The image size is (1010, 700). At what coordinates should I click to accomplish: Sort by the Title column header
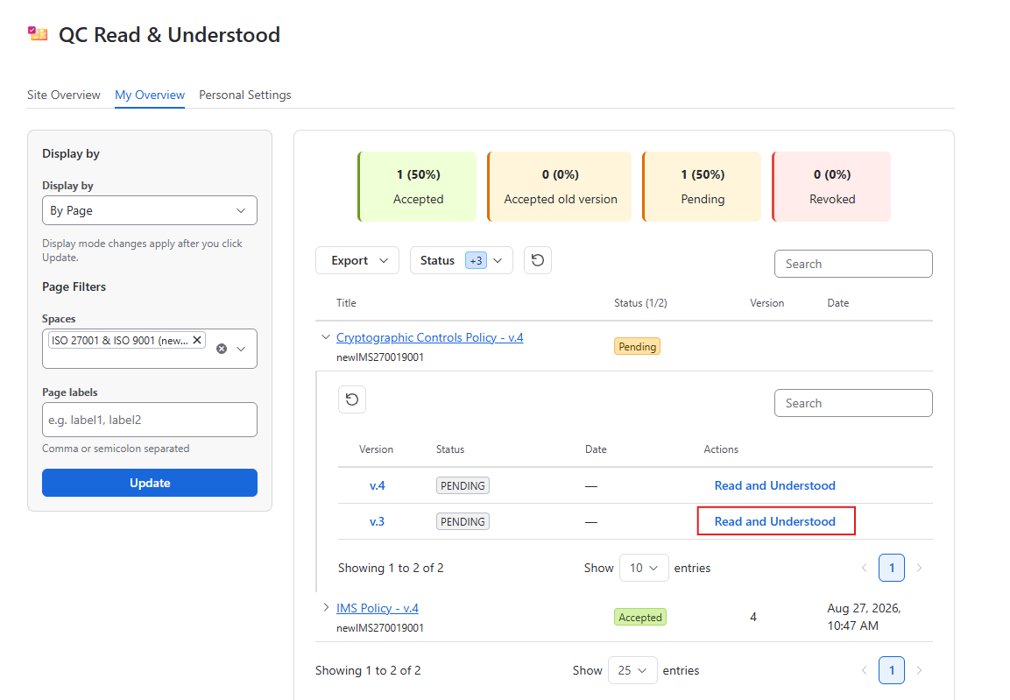click(x=346, y=302)
